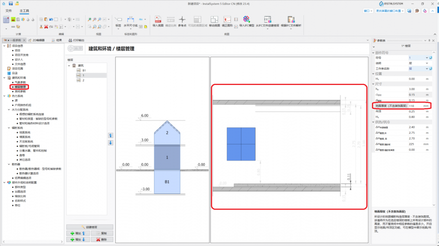This screenshot has height=246, width=439.
Task: Click the 从IFC文件创建楼层 icon
Action: pyautogui.click(x=267, y=21)
